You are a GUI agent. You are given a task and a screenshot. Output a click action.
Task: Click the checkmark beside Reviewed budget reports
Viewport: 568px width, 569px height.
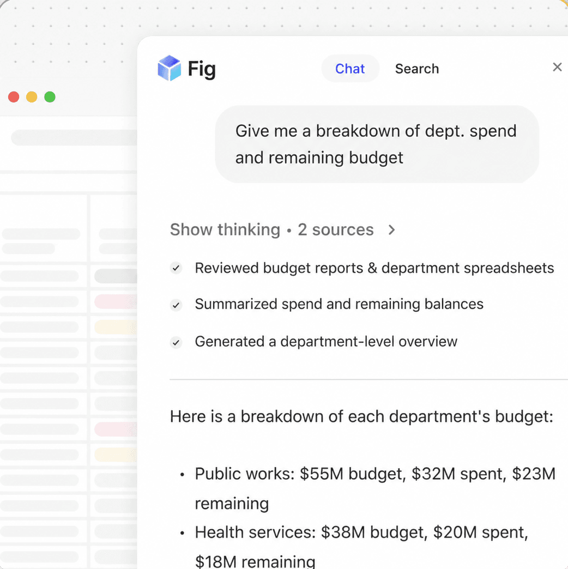[x=176, y=268]
